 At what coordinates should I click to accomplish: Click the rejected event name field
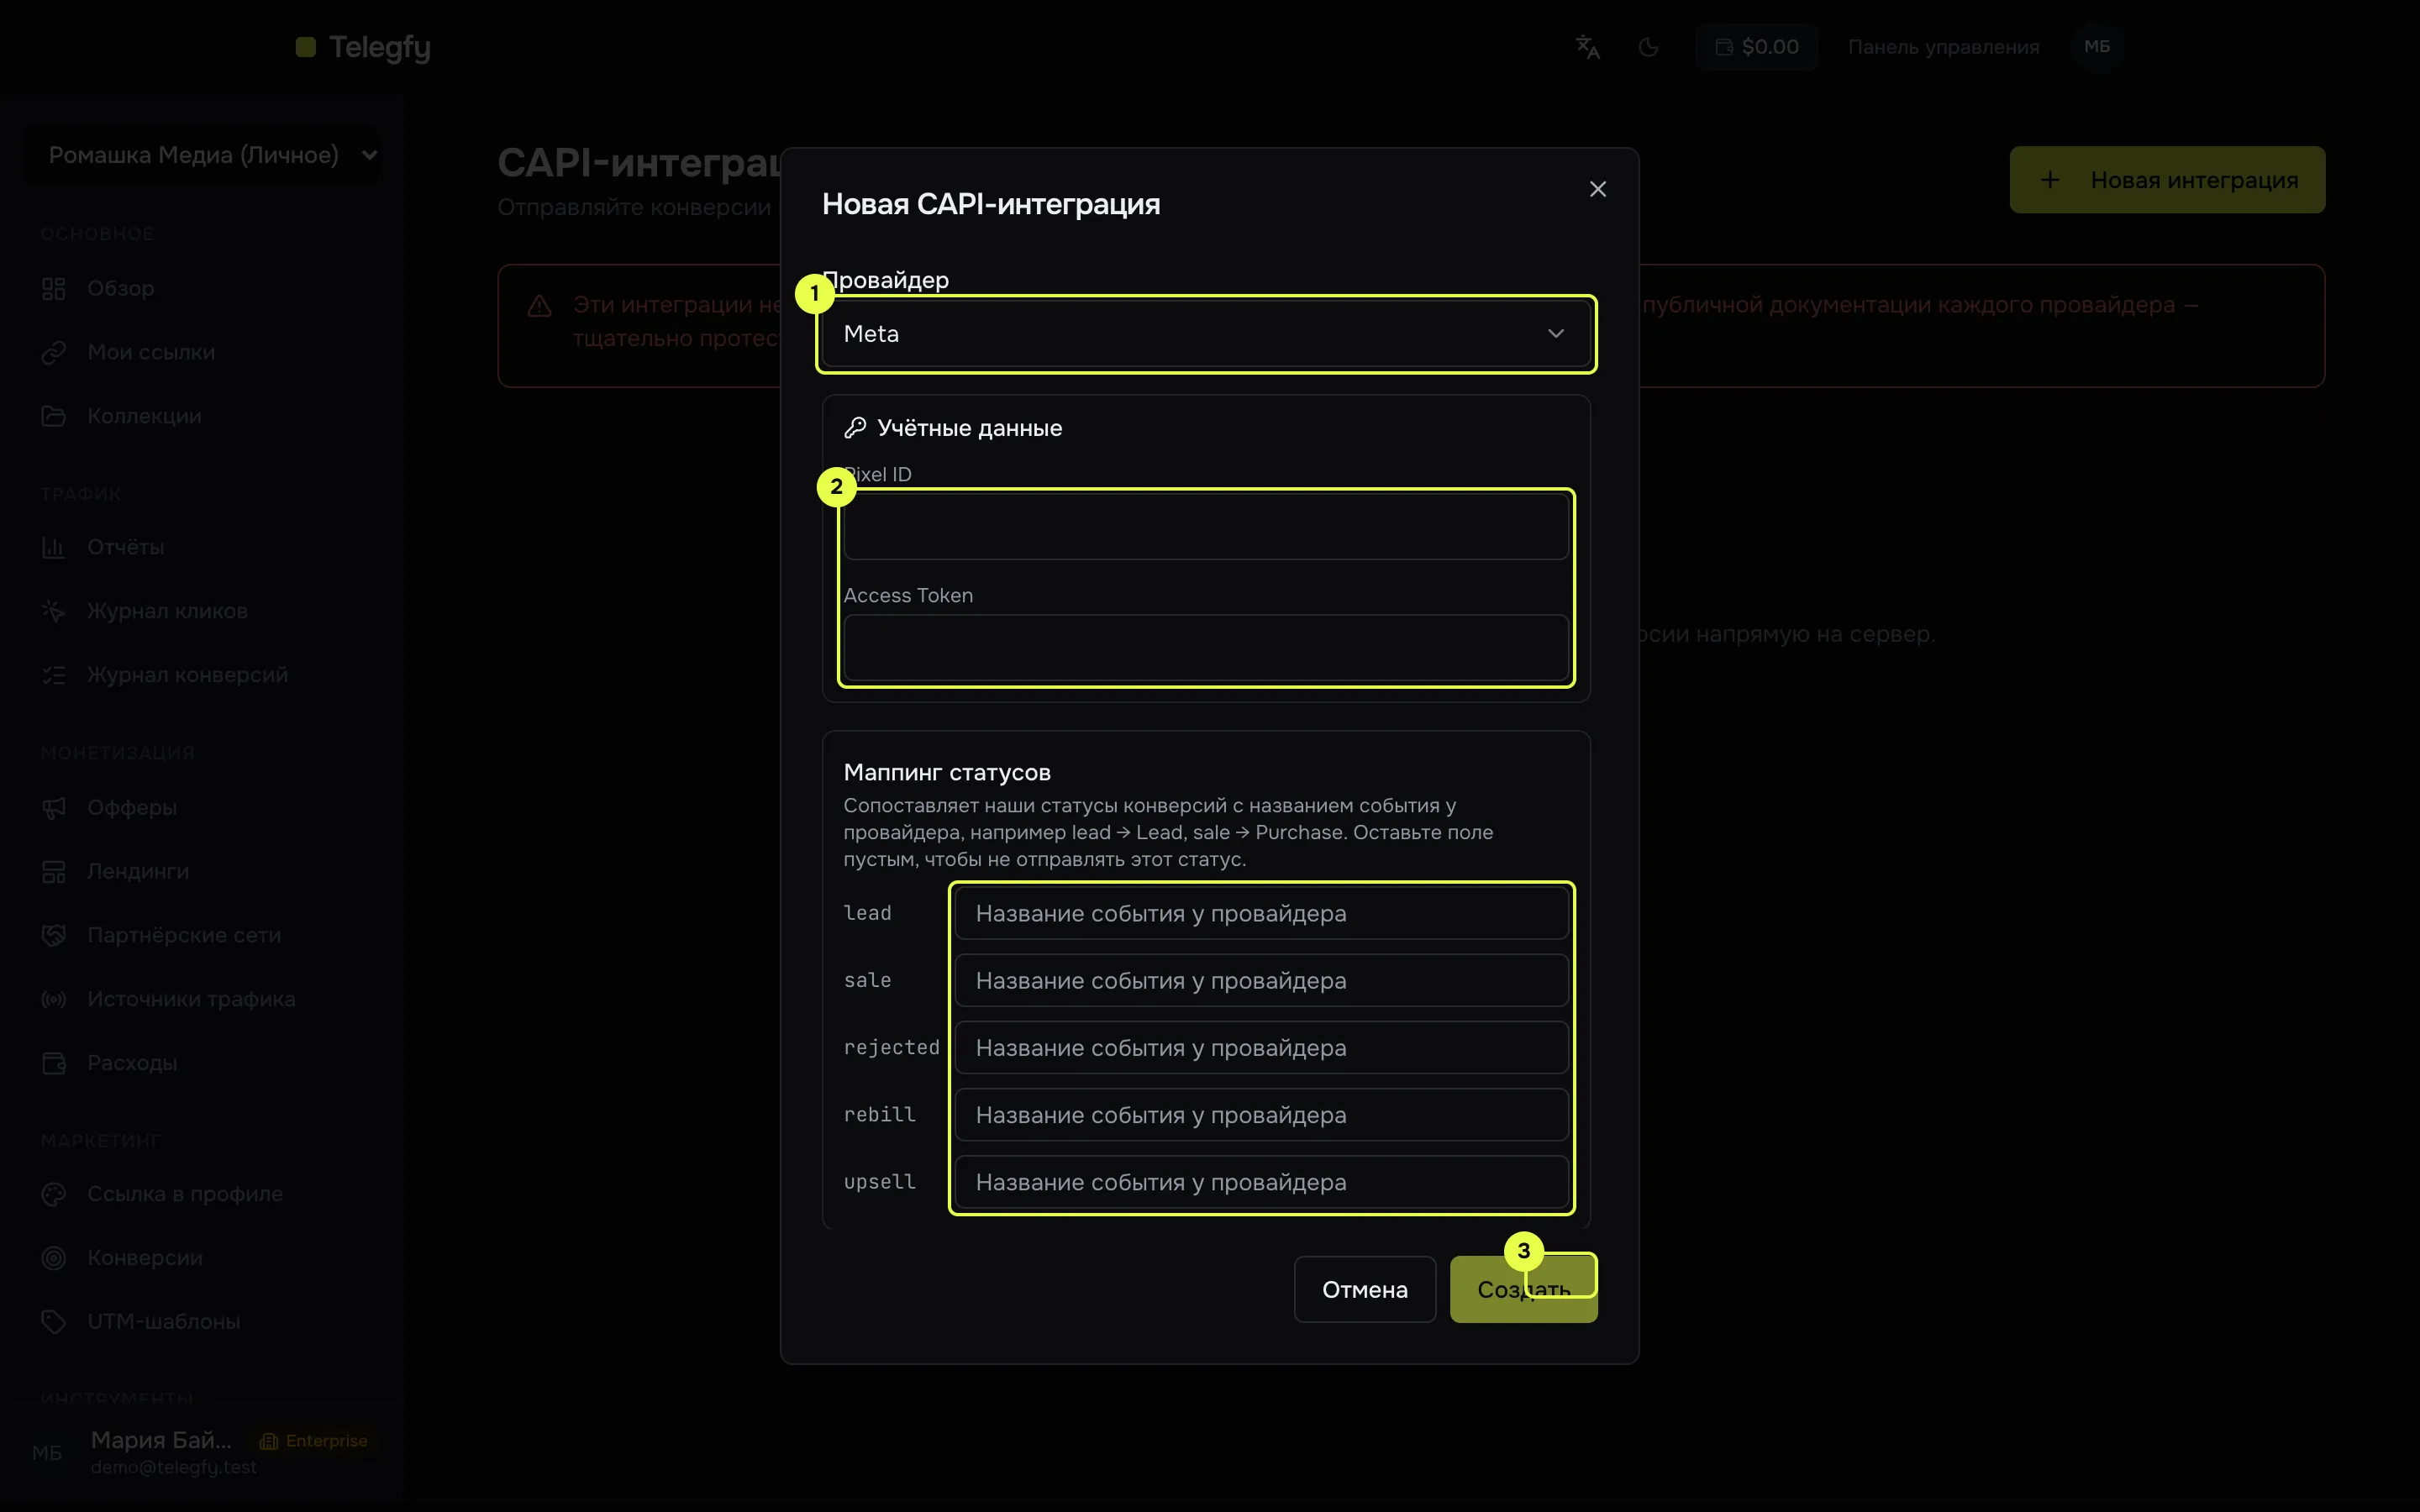[x=1261, y=1047]
